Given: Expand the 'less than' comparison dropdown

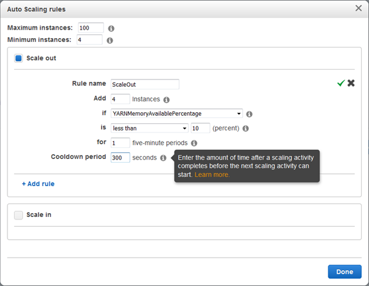Looking at the screenshot, I should (150, 128).
